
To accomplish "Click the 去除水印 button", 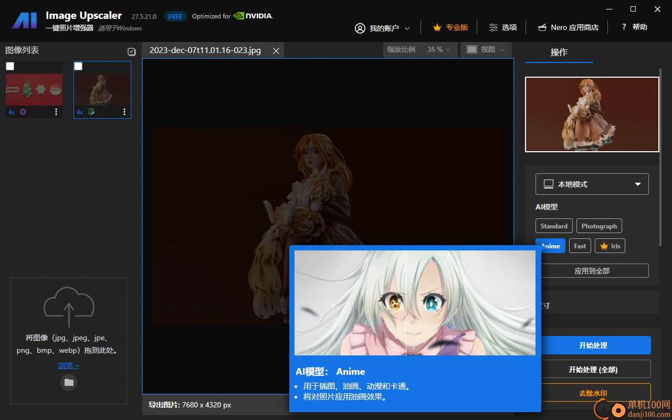I will tap(593, 393).
